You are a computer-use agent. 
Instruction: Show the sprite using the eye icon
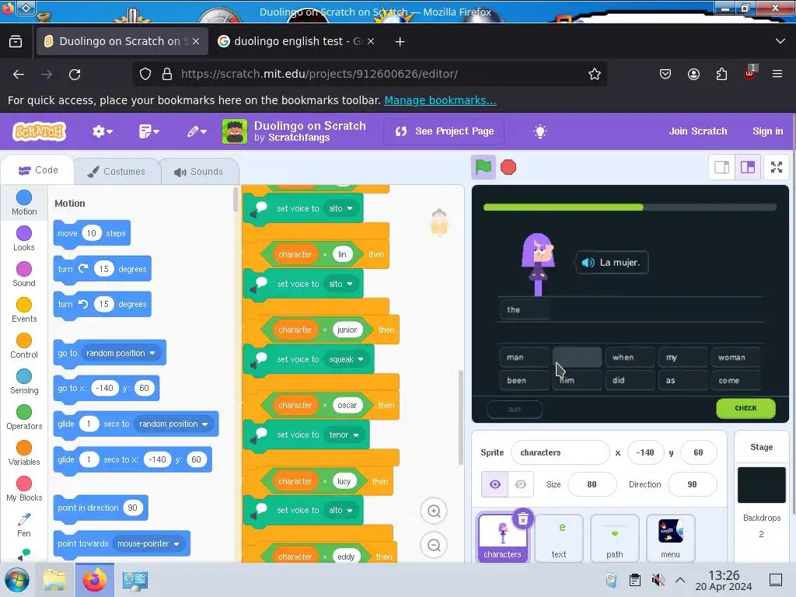(x=495, y=484)
